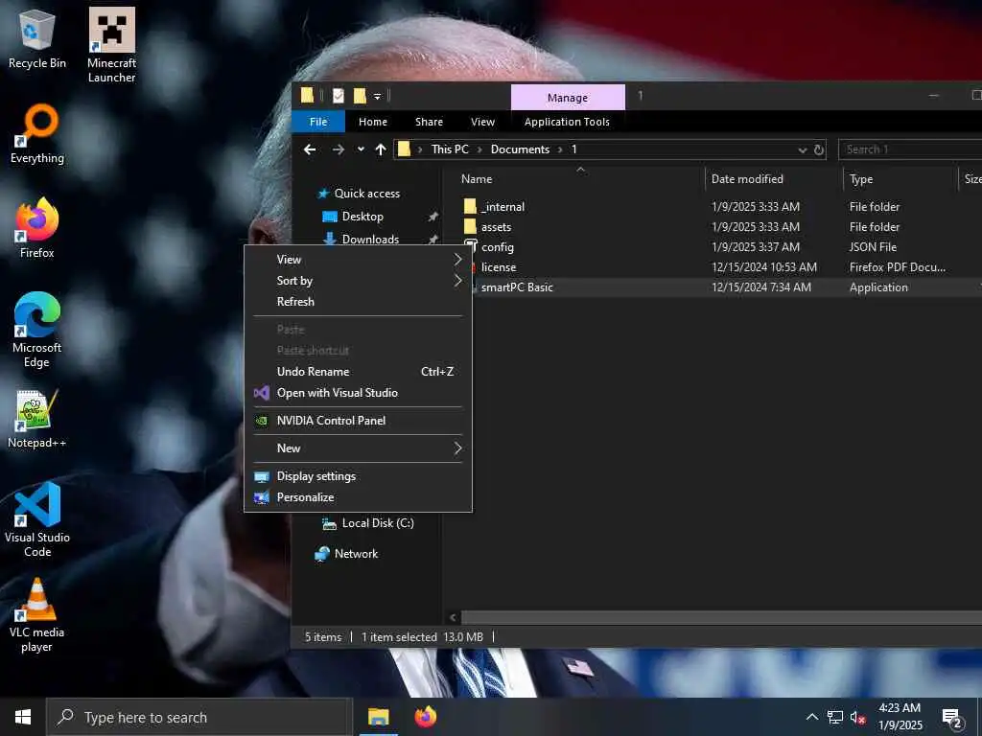
Task: Switch to the Share ribbon tab
Action: pos(429,122)
